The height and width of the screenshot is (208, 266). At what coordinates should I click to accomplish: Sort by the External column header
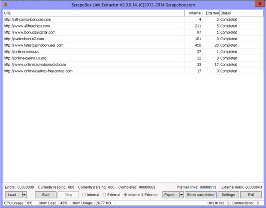pos(211,13)
